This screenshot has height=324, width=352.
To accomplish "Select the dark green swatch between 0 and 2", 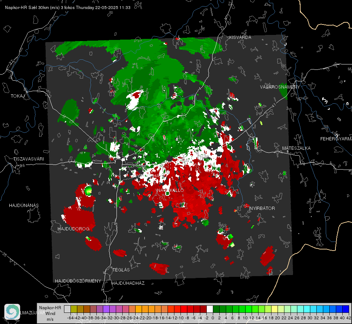I will coord(216,309).
